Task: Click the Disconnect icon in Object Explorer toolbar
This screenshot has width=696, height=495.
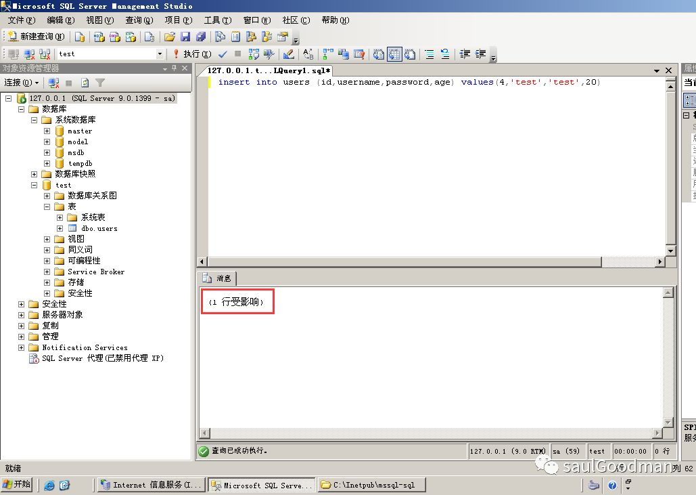Action: coord(53,83)
